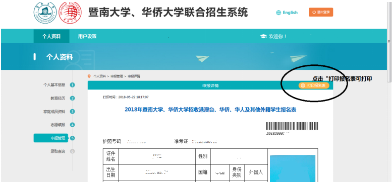
Task: Select step circle 1 for 个人基本信息
Action: pyautogui.click(x=72, y=85)
